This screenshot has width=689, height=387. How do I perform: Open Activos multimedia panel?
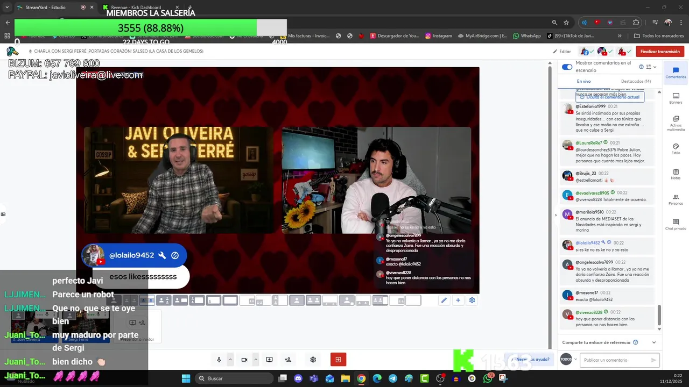(x=676, y=123)
